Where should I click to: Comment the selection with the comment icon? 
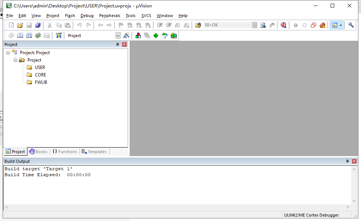(178, 25)
